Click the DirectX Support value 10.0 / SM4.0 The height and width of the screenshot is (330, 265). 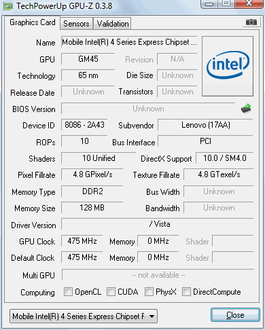point(225,158)
